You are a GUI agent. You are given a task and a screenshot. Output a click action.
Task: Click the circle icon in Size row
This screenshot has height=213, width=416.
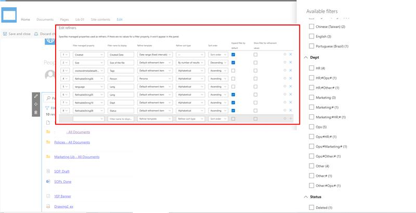pyautogui.click(x=284, y=62)
